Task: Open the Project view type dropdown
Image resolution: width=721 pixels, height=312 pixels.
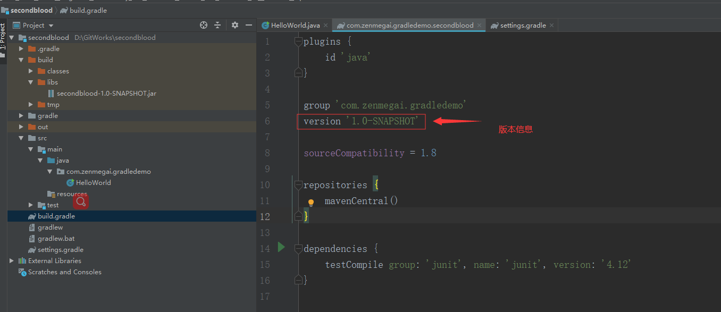Action: click(x=51, y=26)
